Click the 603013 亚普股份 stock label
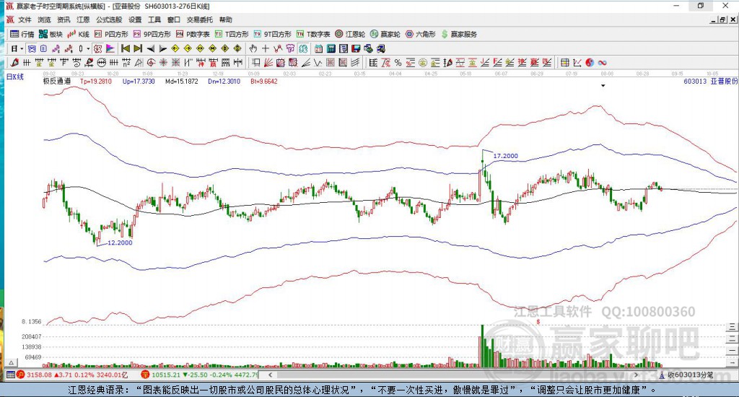 pyautogui.click(x=710, y=81)
